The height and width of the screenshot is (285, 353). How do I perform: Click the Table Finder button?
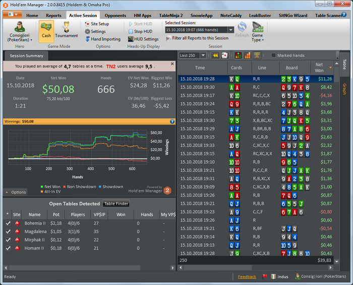point(116,204)
